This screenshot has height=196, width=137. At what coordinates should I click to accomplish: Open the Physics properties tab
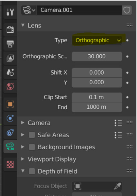(x=10, y=118)
